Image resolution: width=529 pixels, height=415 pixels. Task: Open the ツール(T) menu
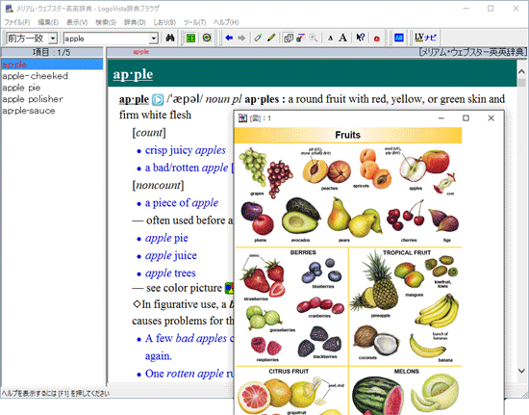194,22
